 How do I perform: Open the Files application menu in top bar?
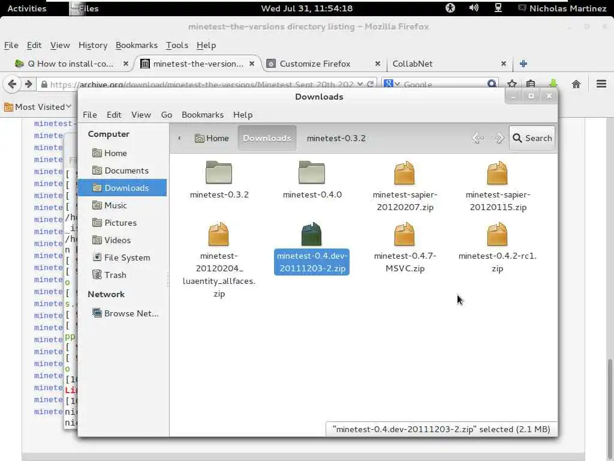tap(84, 8)
